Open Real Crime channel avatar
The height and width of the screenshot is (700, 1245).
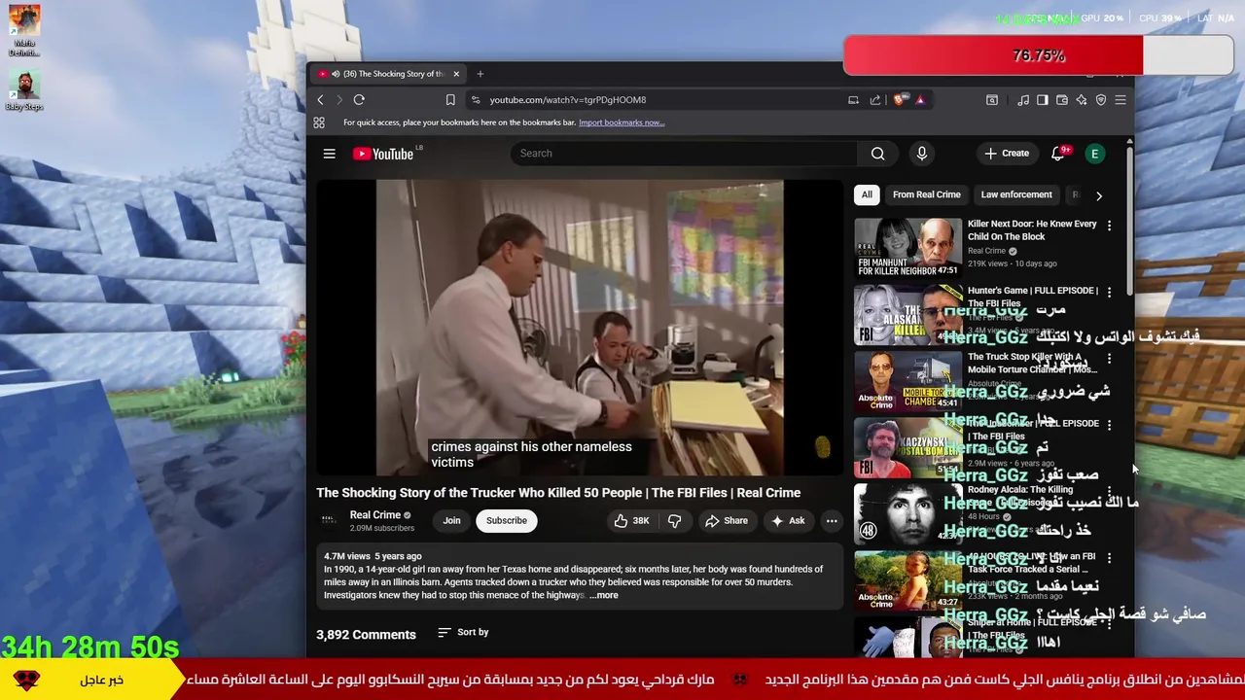(329, 520)
